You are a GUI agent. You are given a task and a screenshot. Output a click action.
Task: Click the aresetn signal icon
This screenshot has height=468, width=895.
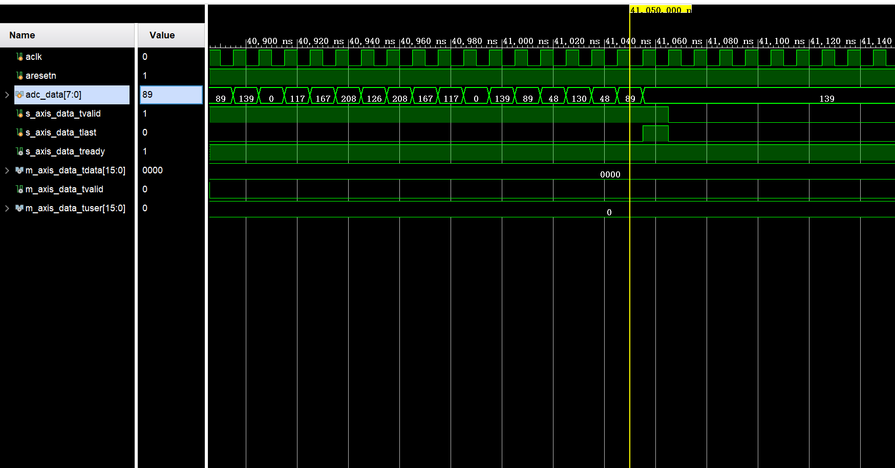[19, 76]
